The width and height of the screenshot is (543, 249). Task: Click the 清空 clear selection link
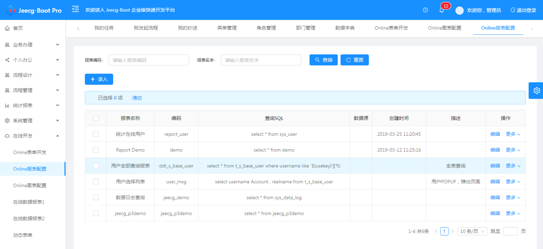(x=137, y=98)
